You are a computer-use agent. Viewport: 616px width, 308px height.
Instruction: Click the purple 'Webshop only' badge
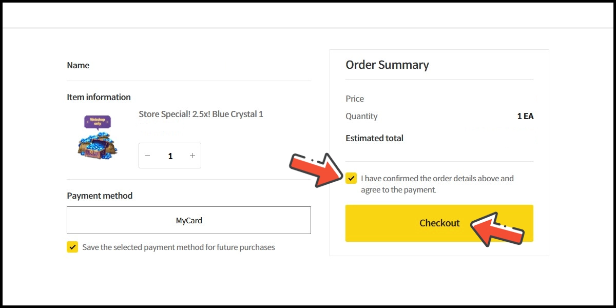pos(98,122)
